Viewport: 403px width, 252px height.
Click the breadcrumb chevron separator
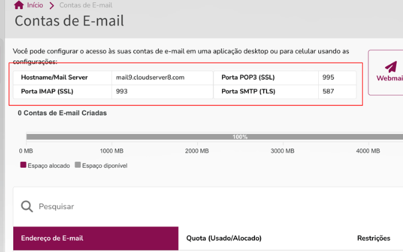coord(52,5)
